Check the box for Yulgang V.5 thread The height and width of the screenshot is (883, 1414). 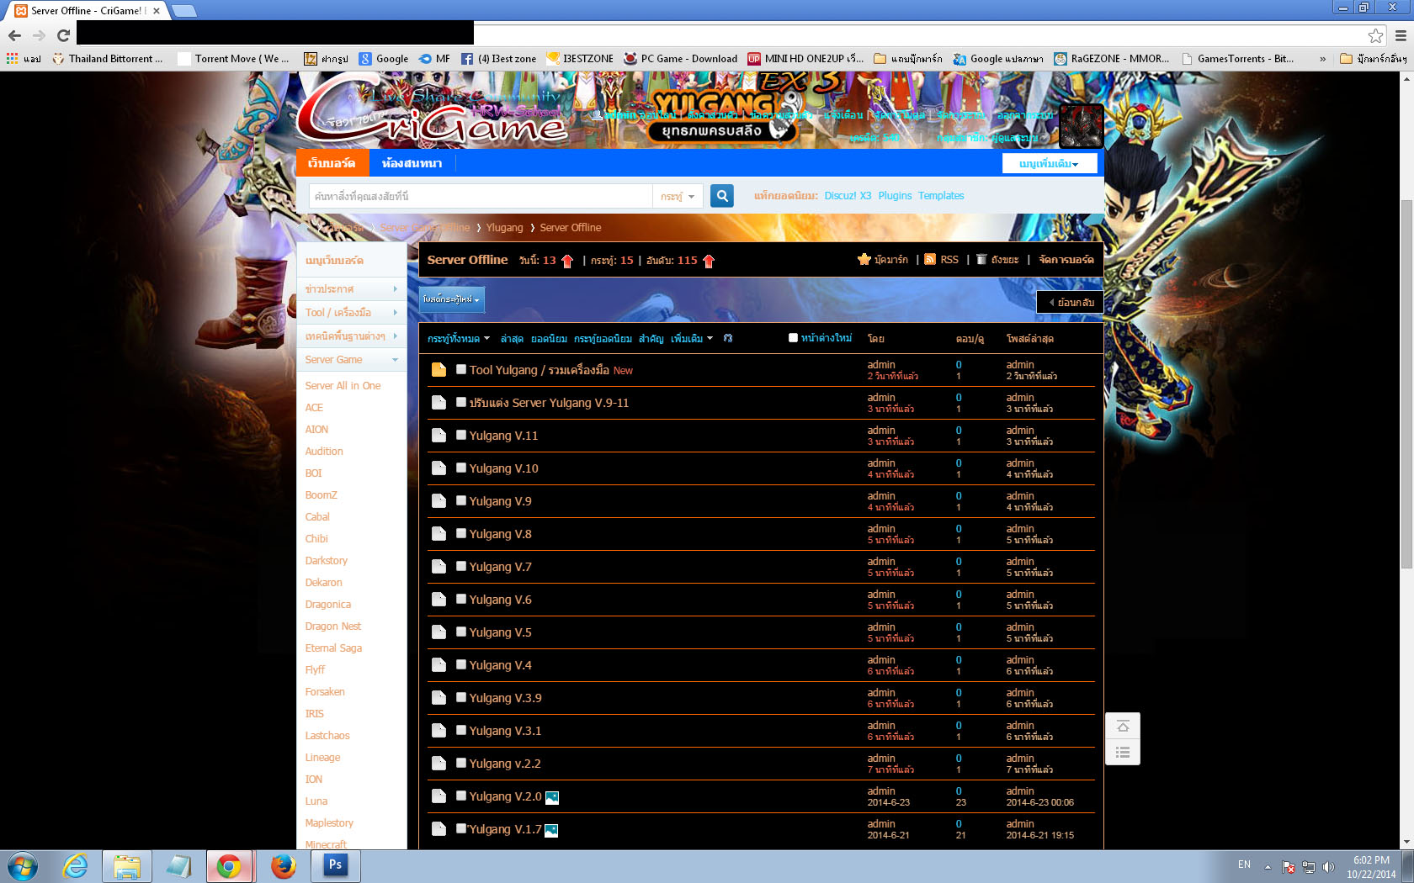pos(461,632)
